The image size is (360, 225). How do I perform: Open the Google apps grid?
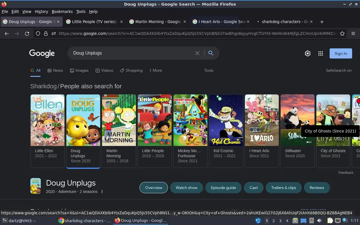click(321, 53)
